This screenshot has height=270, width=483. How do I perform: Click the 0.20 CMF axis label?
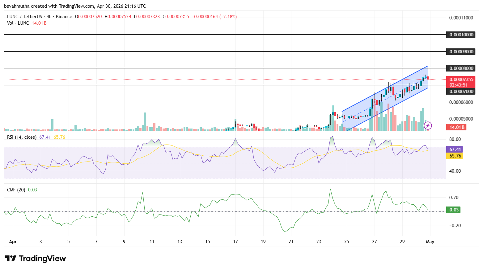click(454, 198)
